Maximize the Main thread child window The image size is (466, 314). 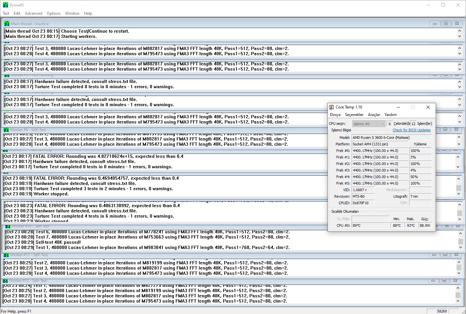pos(446,24)
